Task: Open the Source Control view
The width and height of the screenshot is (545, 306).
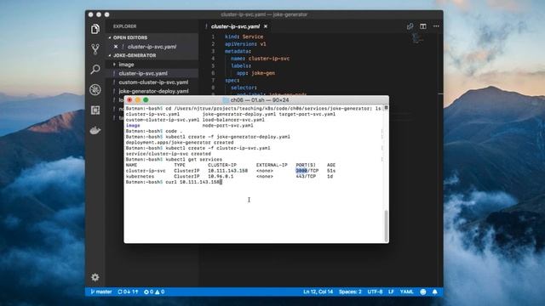Action: (95, 49)
